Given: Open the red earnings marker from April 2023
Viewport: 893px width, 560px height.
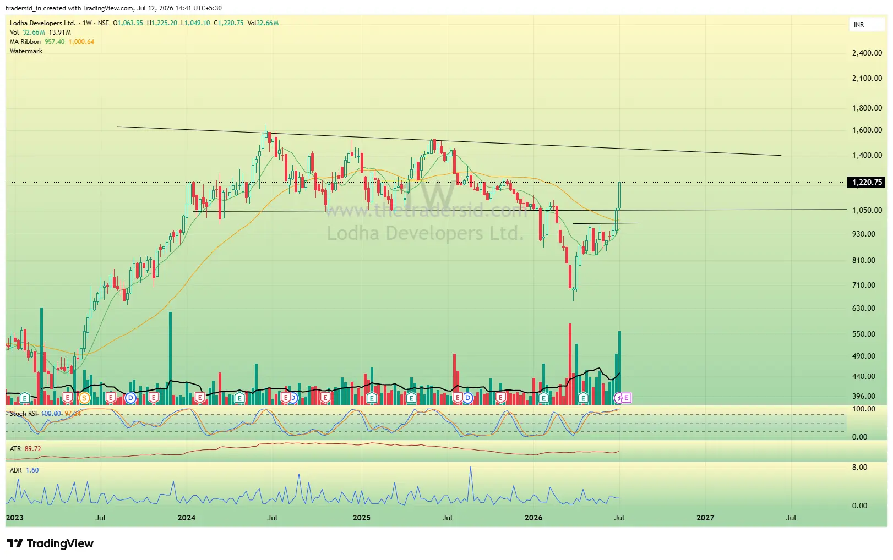Looking at the screenshot, I should 68,397.
